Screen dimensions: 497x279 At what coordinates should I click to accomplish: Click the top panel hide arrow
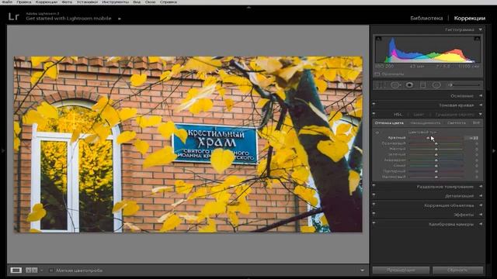coord(248,7)
